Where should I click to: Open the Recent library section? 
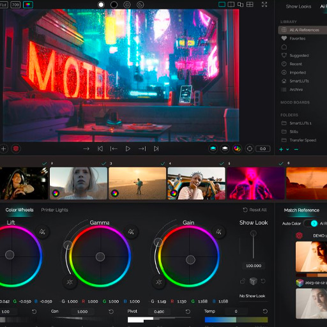coord(292,64)
